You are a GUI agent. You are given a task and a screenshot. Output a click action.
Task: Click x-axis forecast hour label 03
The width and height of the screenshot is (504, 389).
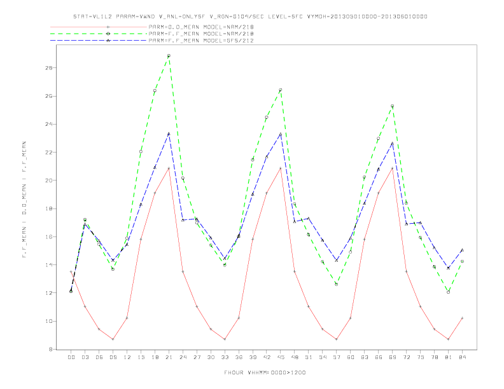pos(85,357)
